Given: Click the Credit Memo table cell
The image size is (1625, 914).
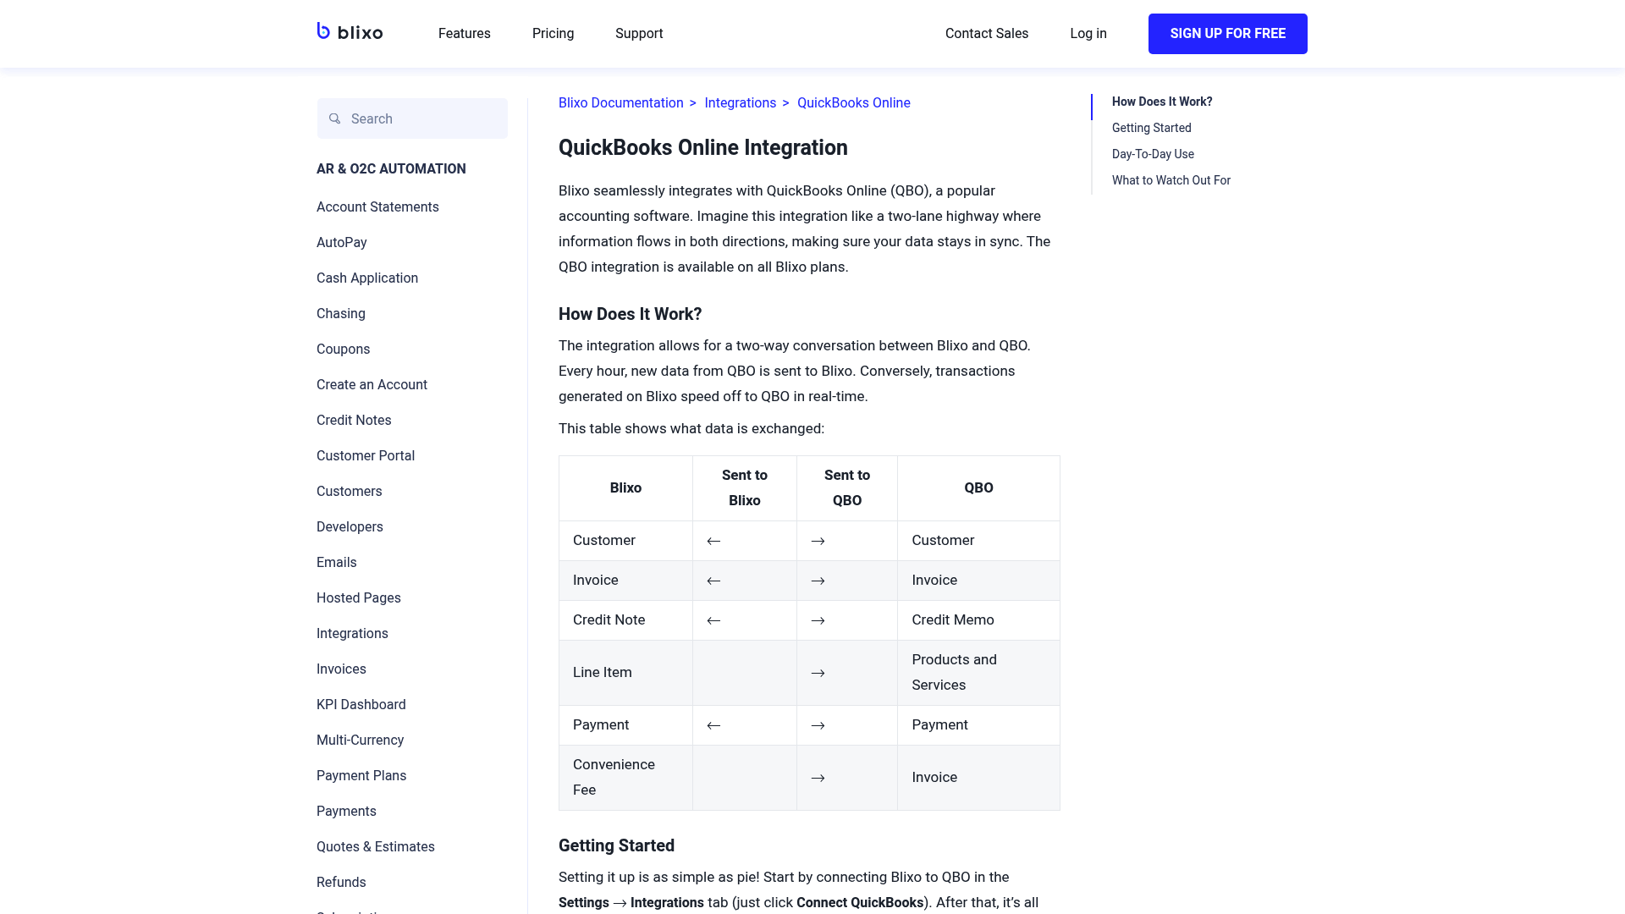Looking at the screenshot, I should 979,620.
